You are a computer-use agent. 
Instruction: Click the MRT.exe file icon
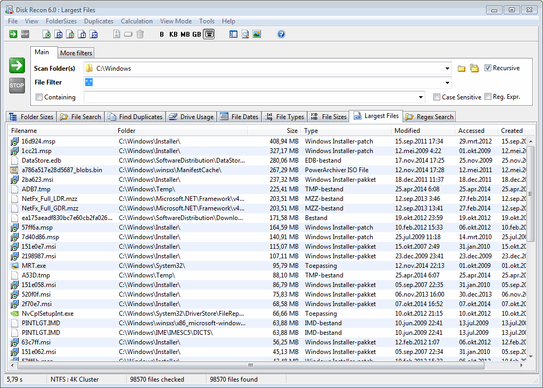pos(14,266)
